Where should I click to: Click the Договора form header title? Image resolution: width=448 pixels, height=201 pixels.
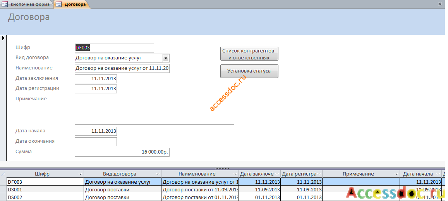29,17
